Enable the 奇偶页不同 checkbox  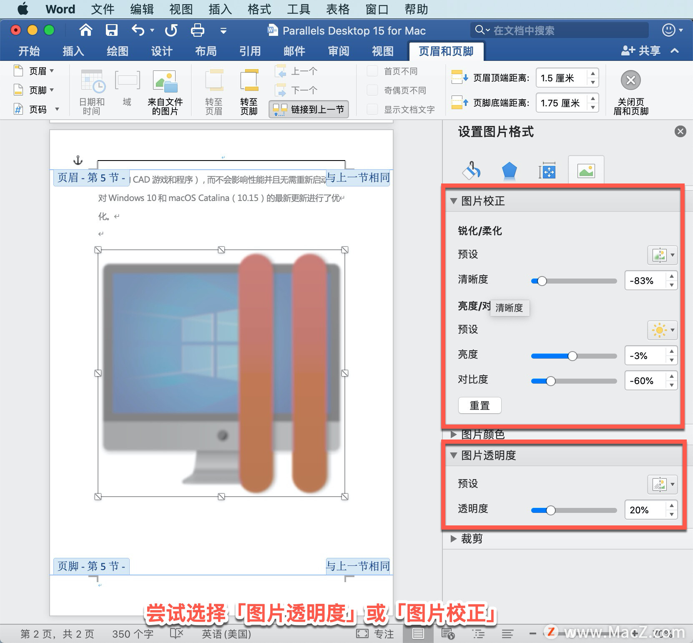pyautogui.click(x=372, y=90)
